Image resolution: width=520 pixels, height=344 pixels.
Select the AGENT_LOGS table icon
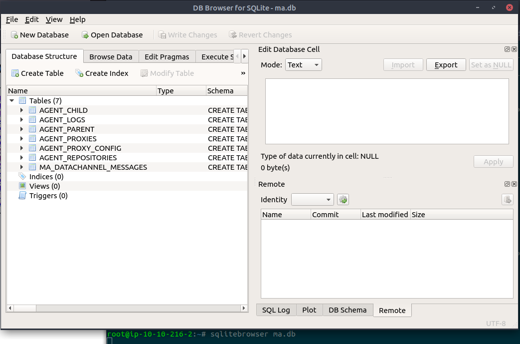click(32, 120)
